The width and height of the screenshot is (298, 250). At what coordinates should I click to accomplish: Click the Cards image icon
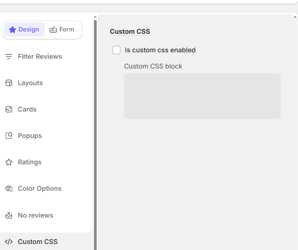click(x=8, y=109)
